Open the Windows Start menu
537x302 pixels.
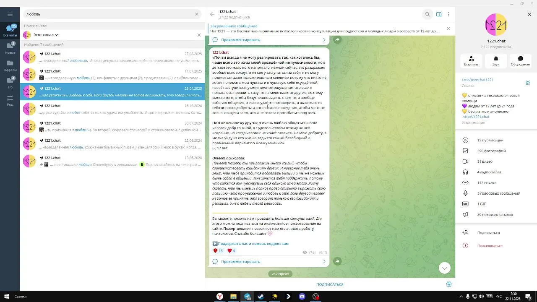(x=6, y=297)
